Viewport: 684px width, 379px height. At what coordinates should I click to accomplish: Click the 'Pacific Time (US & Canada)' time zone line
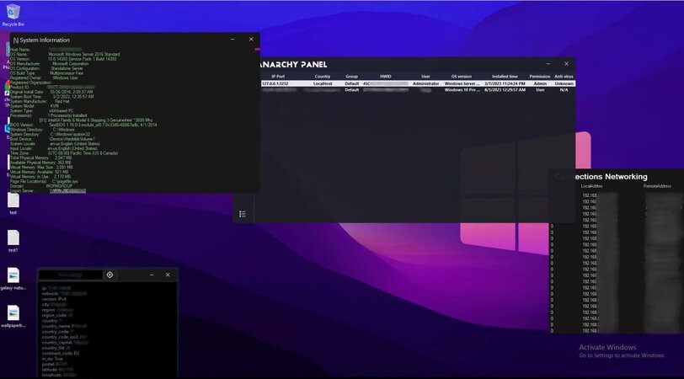coord(83,153)
